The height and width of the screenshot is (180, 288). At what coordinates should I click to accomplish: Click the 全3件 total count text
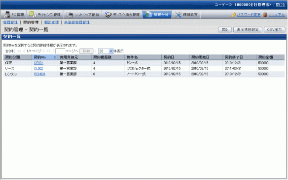tap(9, 51)
